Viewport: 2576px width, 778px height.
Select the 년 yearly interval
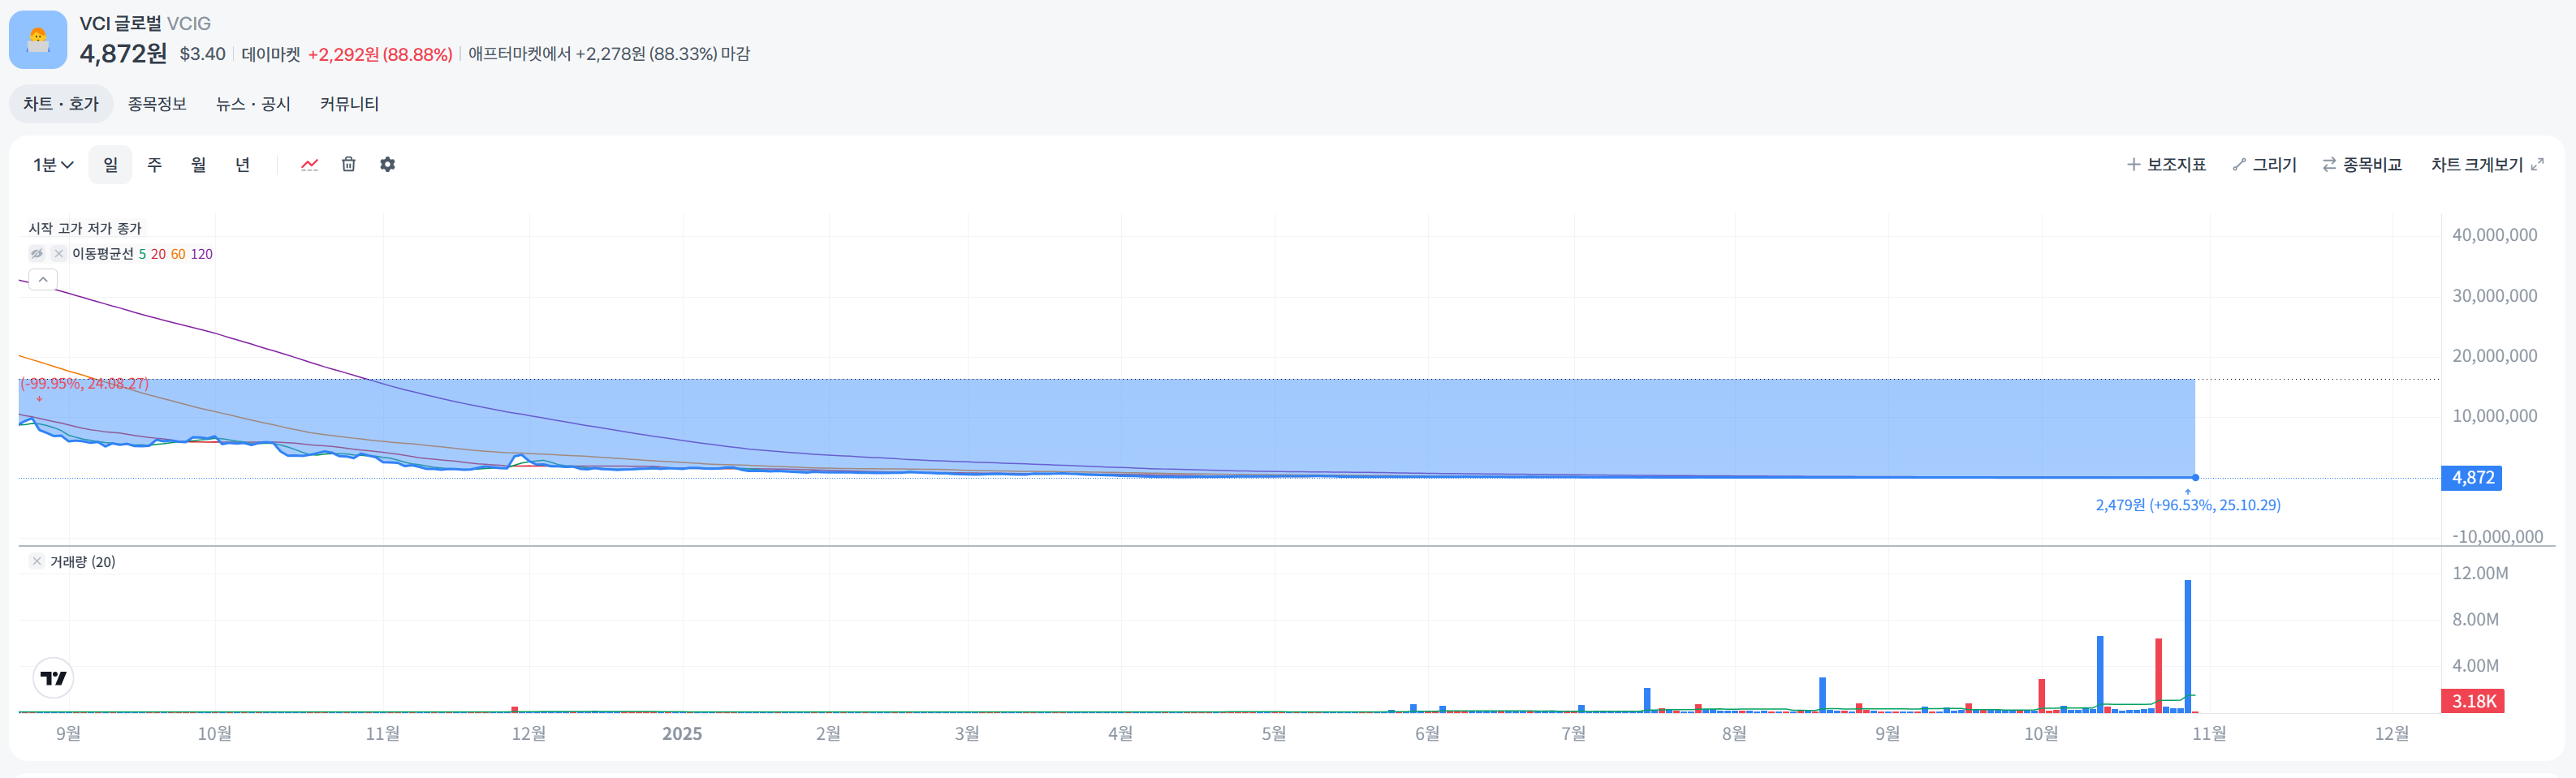(243, 165)
